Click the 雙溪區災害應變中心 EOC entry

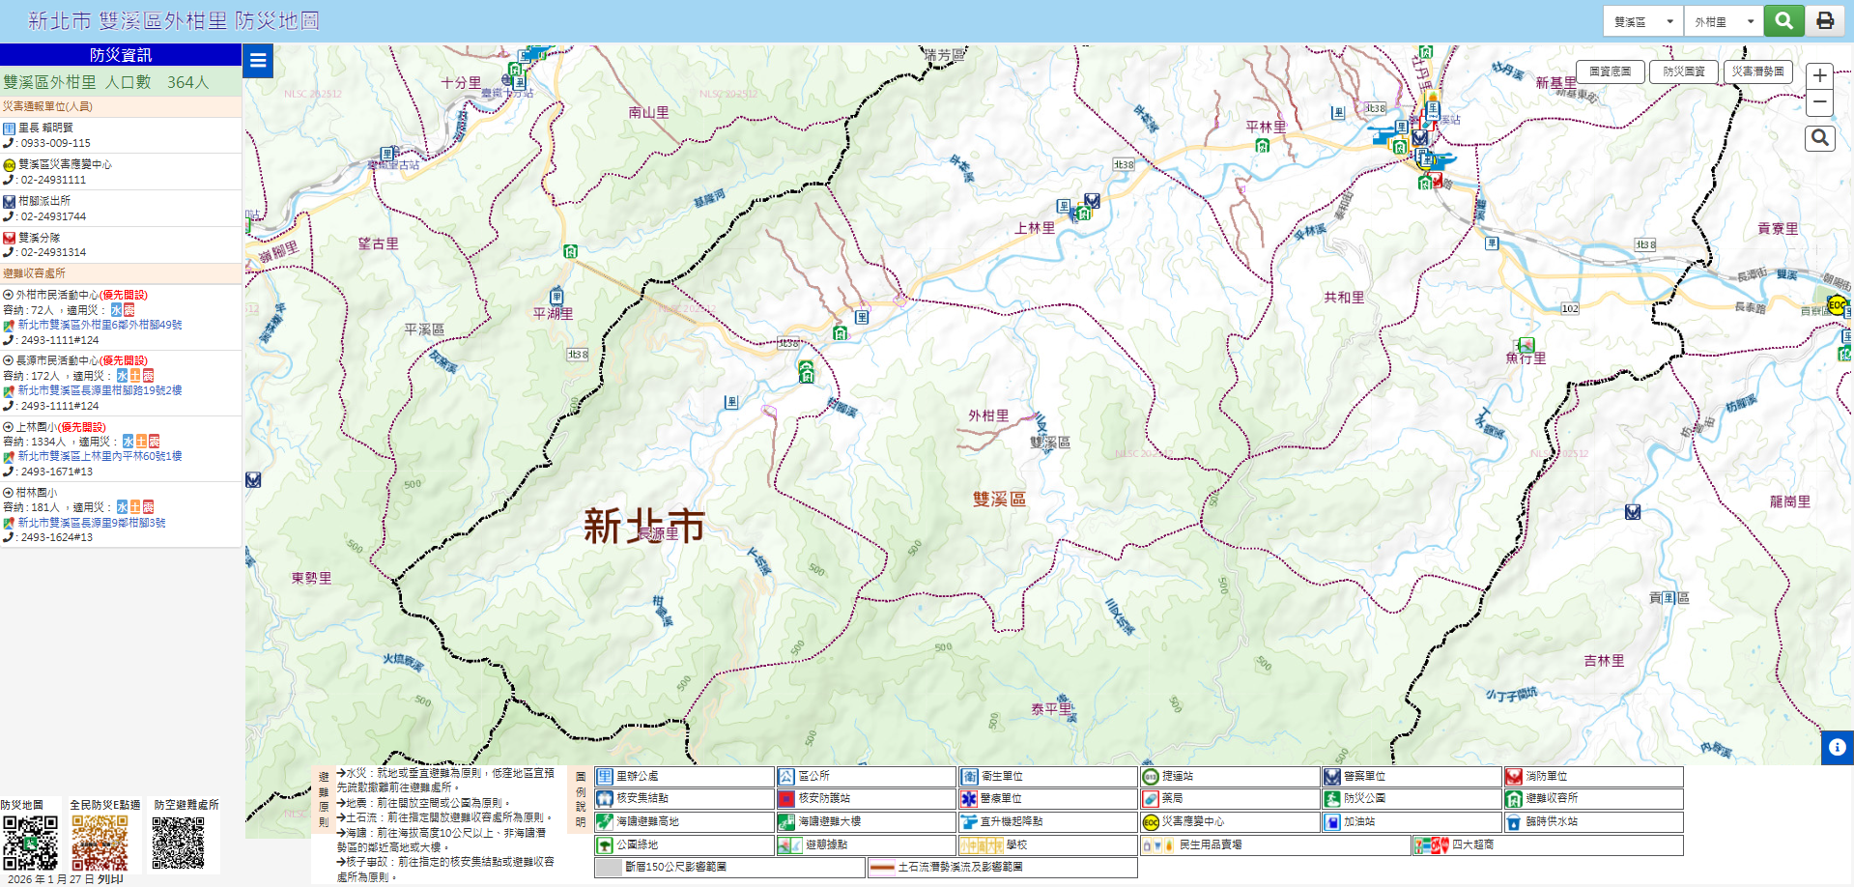tap(57, 164)
